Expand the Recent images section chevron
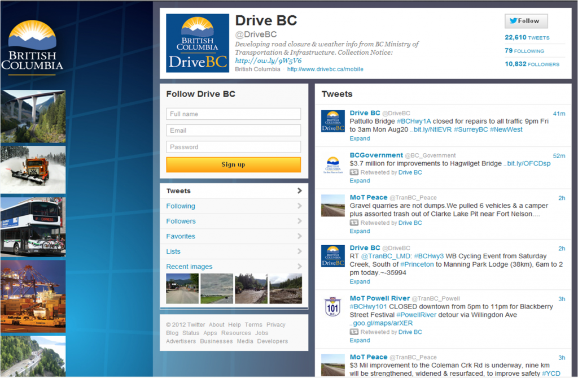This screenshot has height=378, width=578. [299, 266]
